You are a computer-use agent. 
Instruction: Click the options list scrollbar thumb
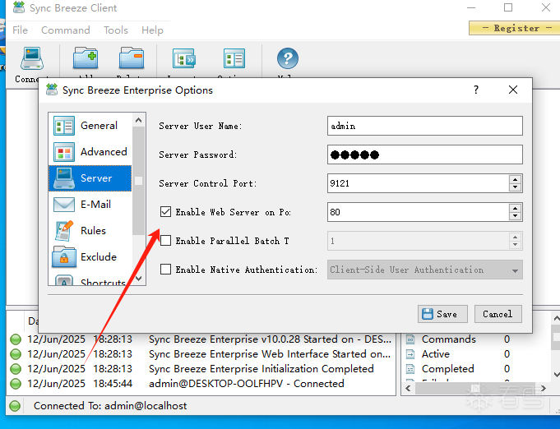point(139,181)
